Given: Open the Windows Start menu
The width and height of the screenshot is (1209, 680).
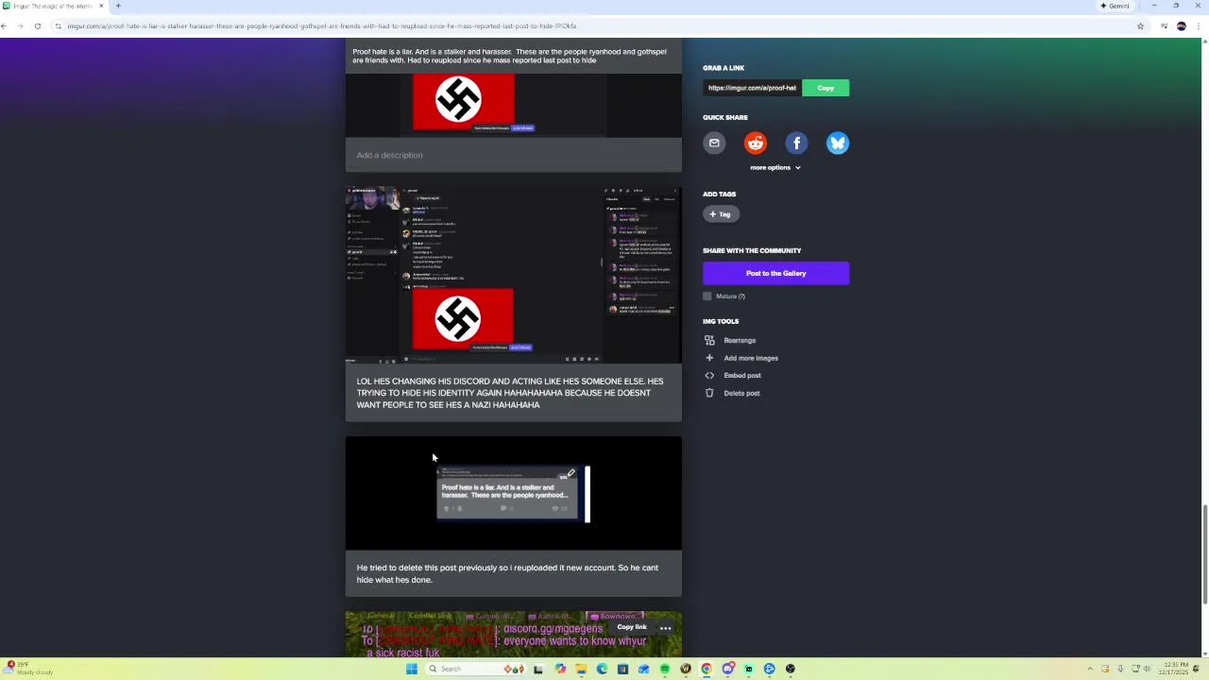Looking at the screenshot, I should pyautogui.click(x=412, y=669).
